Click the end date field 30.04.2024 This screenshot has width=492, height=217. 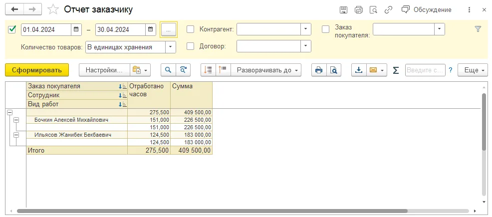click(x=120, y=29)
